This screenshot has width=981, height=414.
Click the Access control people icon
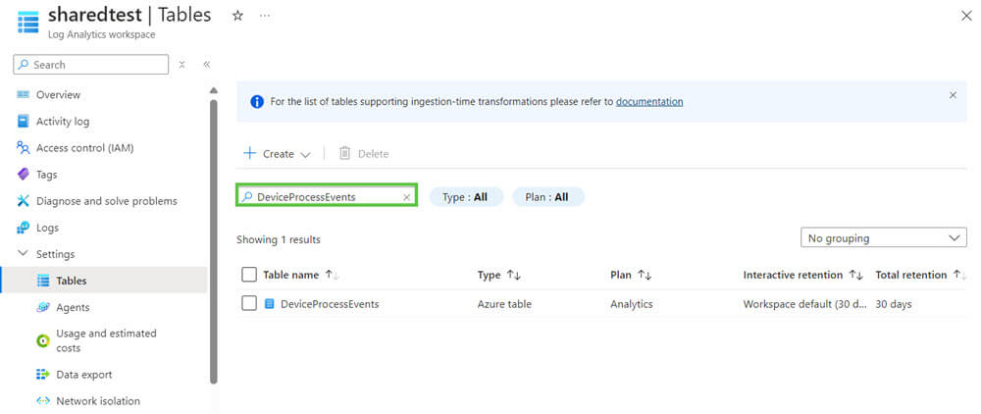pos(24,147)
